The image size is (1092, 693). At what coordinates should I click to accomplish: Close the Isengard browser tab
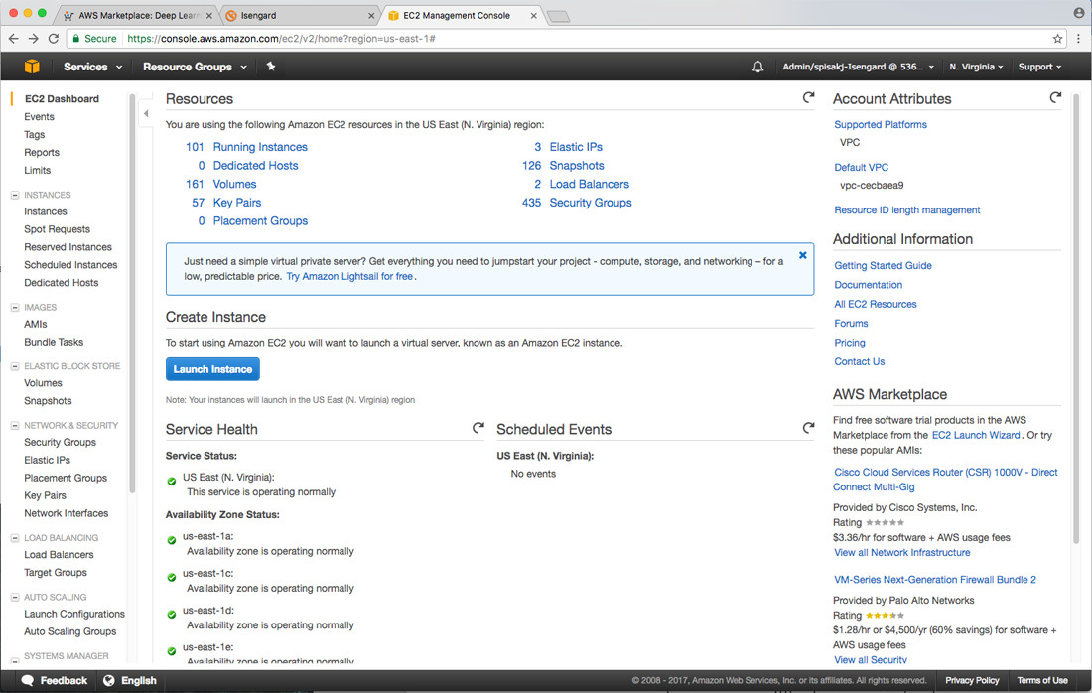[371, 15]
